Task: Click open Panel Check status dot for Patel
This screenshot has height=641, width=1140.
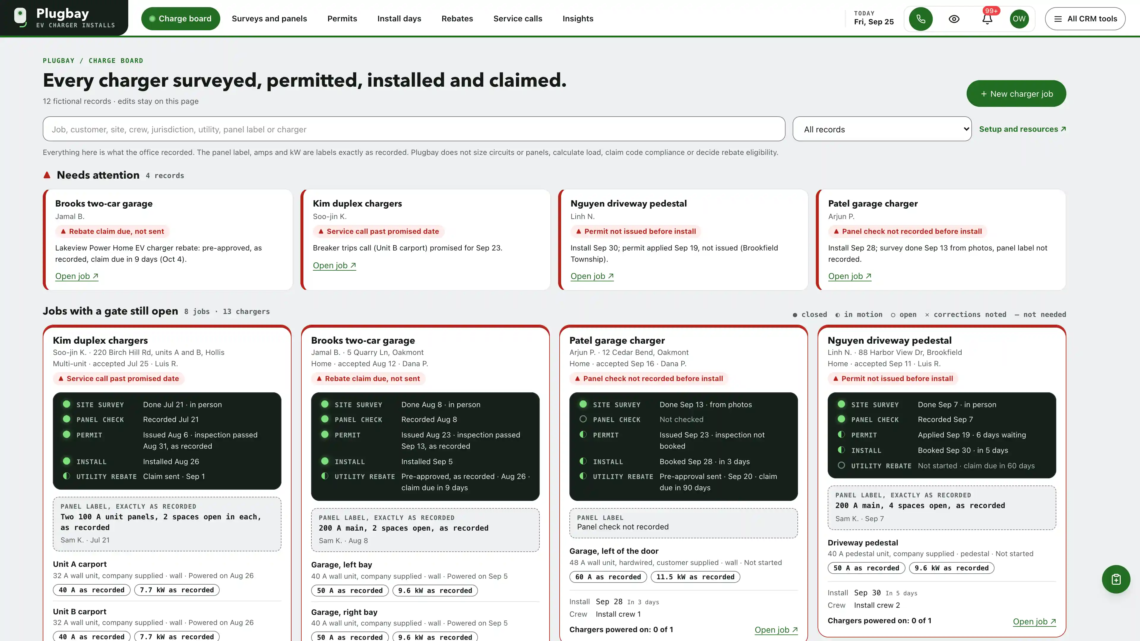Action: (583, 419)
